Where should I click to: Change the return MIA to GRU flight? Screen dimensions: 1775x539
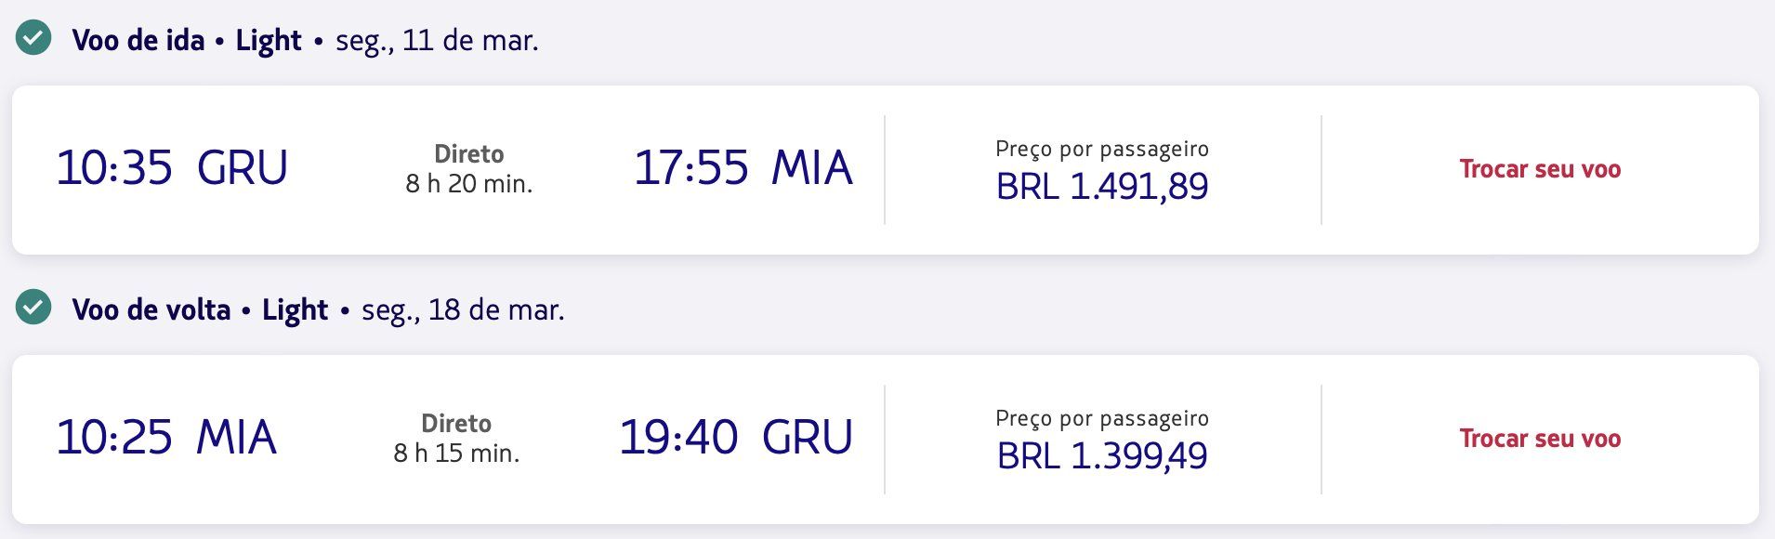[x=1539, y=439]
